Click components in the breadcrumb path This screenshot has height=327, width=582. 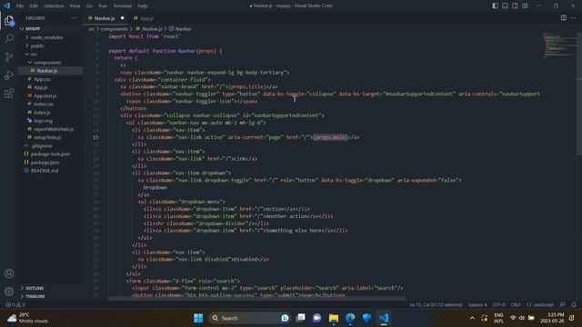tap(114, 29)
